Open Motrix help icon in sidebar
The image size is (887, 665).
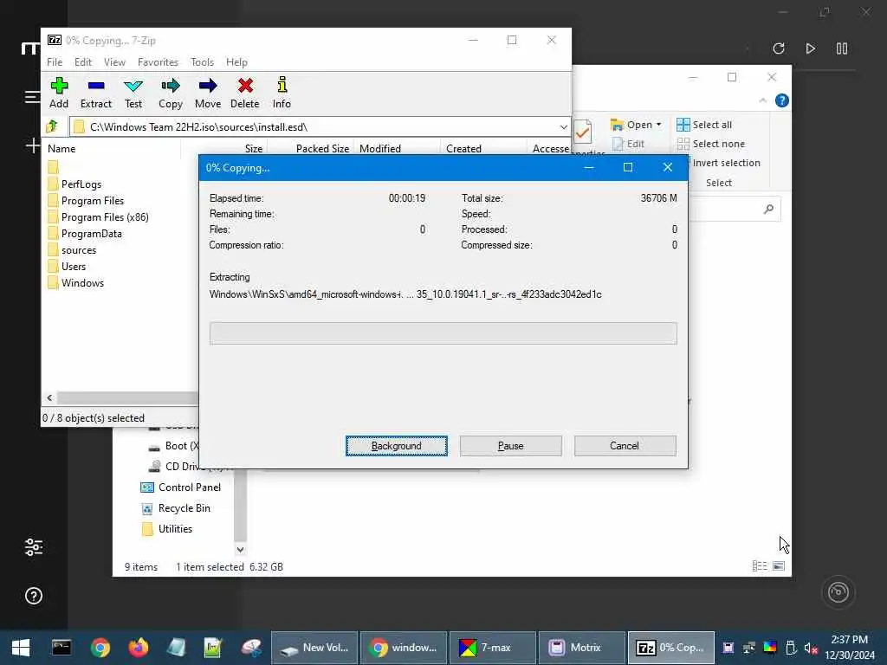coord(34,596)
